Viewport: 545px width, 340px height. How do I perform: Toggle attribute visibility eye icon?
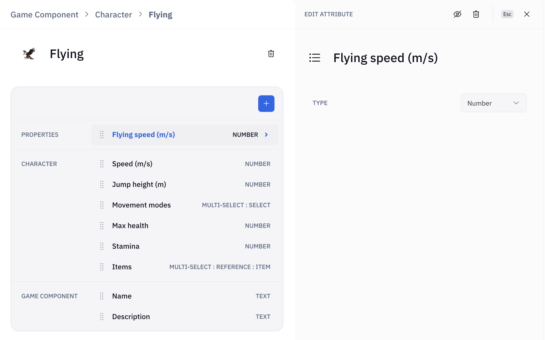click(x=457, y=14)
